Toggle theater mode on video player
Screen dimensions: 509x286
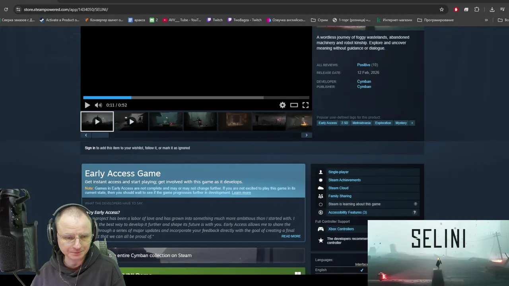pyautogui.click(x=294, y=105)
